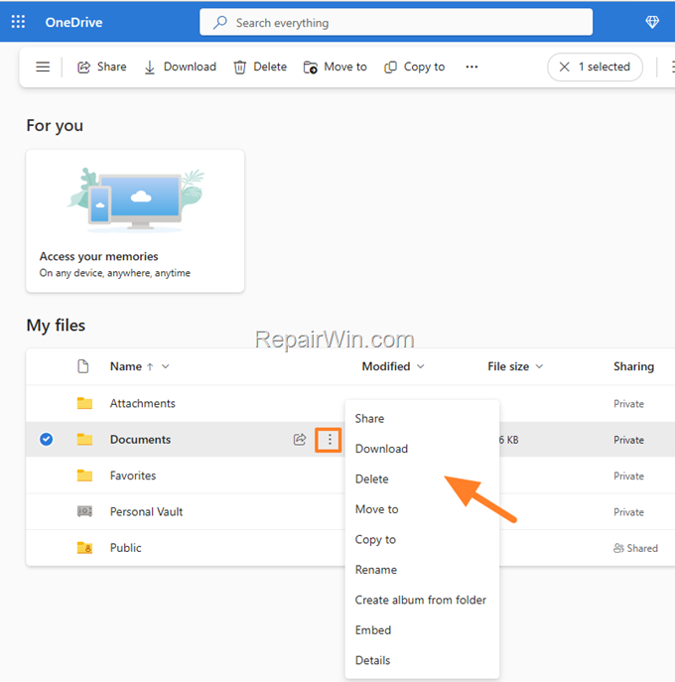The width and height of the screenshot is (675, 682).
Task: Open the Documents folder
Action: 140,440
